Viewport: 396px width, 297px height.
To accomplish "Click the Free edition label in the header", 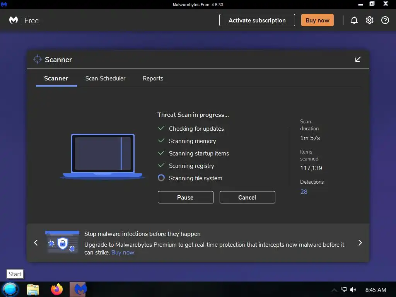I will (32, 20).
